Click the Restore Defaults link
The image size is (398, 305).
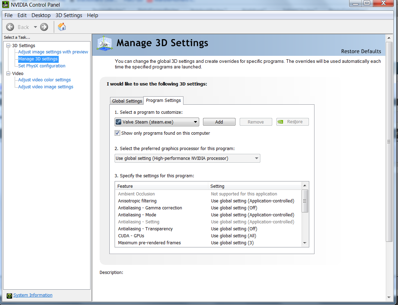[x=361, y=51]
